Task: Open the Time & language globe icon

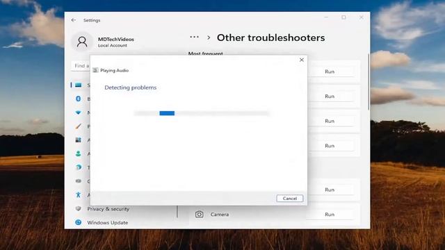Action: coord(79,167)
